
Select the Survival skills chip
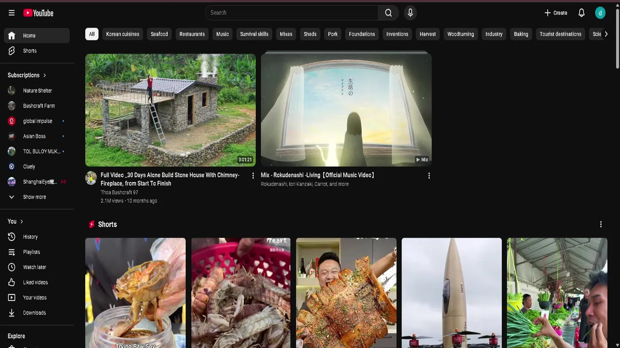254,34
